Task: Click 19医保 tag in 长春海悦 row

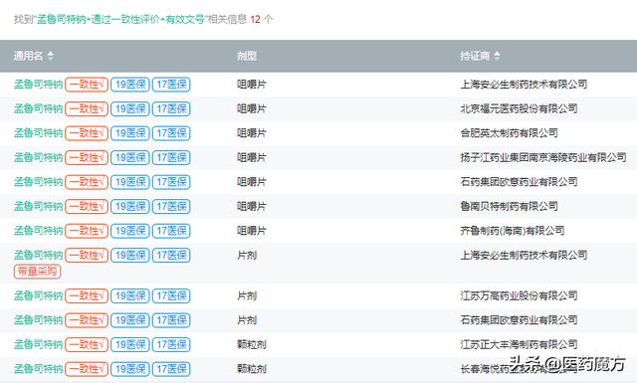Action: [130, 369]
